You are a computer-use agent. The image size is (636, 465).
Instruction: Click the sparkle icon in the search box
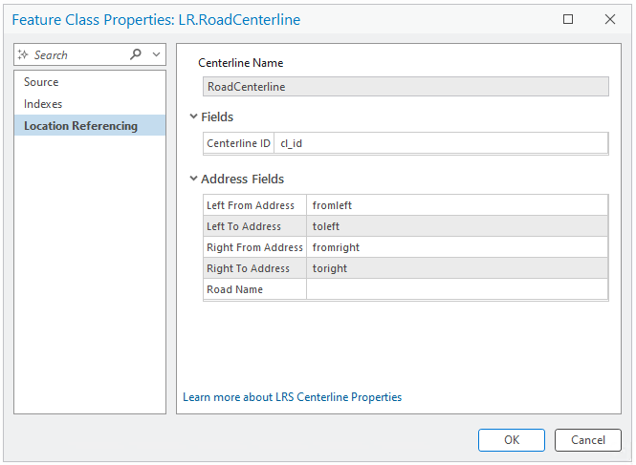[23, 54]
